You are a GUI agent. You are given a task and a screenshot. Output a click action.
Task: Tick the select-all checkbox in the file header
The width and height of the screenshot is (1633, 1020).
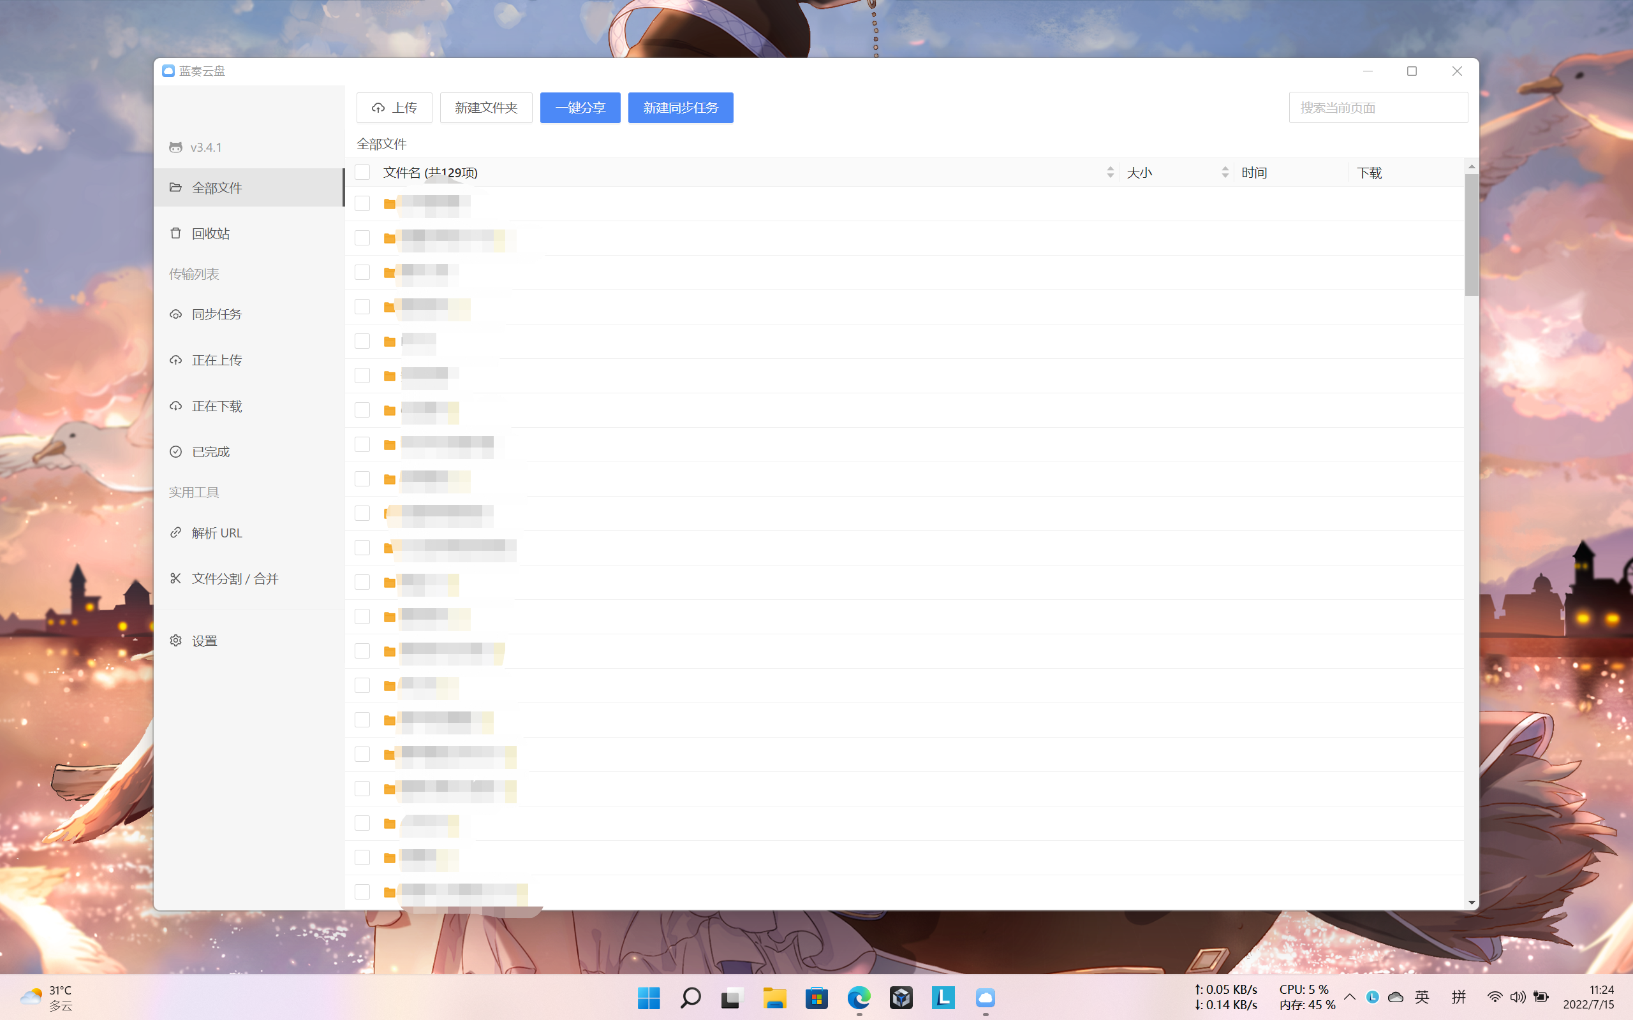click(362, 173)
